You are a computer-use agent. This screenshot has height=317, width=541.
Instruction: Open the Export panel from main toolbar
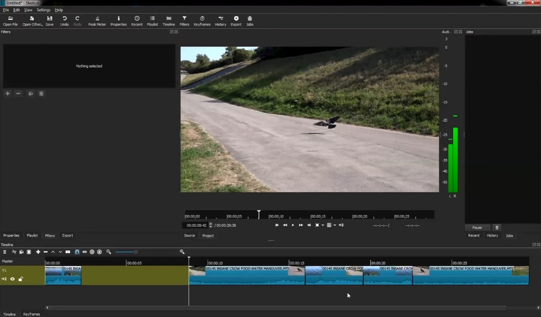[x=236, y=21]
